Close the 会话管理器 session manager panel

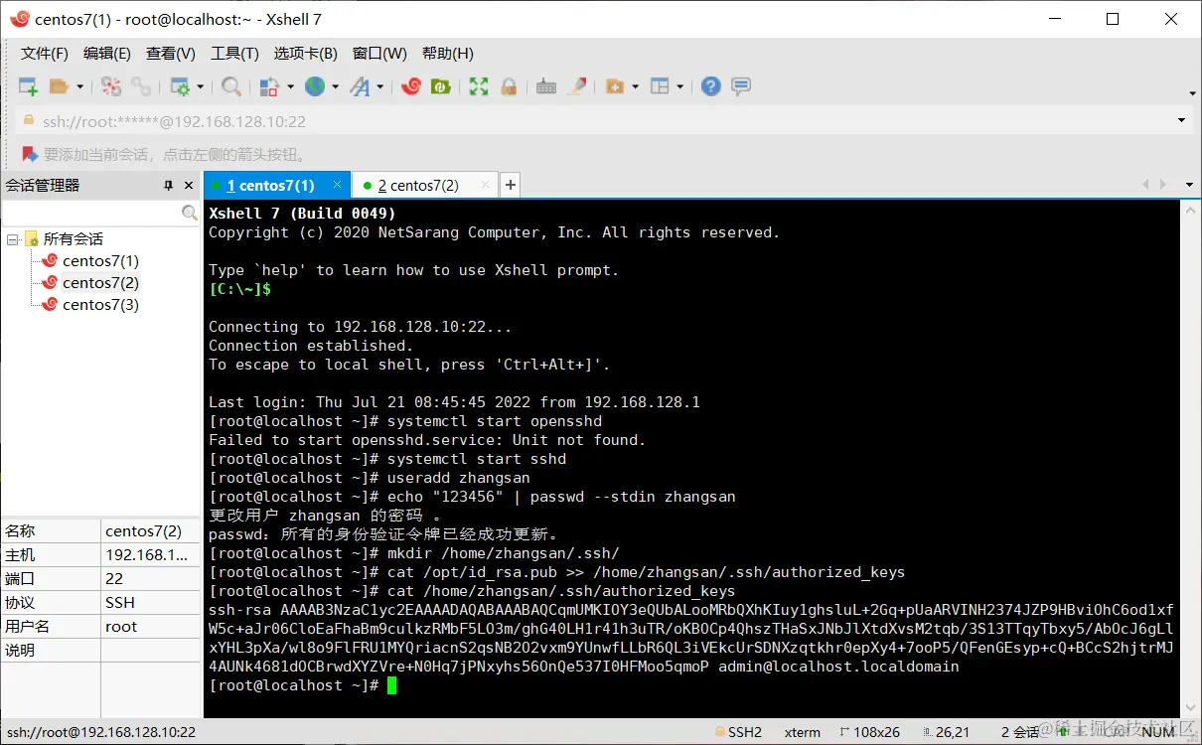pyautogui.click(x=189, y=186)
